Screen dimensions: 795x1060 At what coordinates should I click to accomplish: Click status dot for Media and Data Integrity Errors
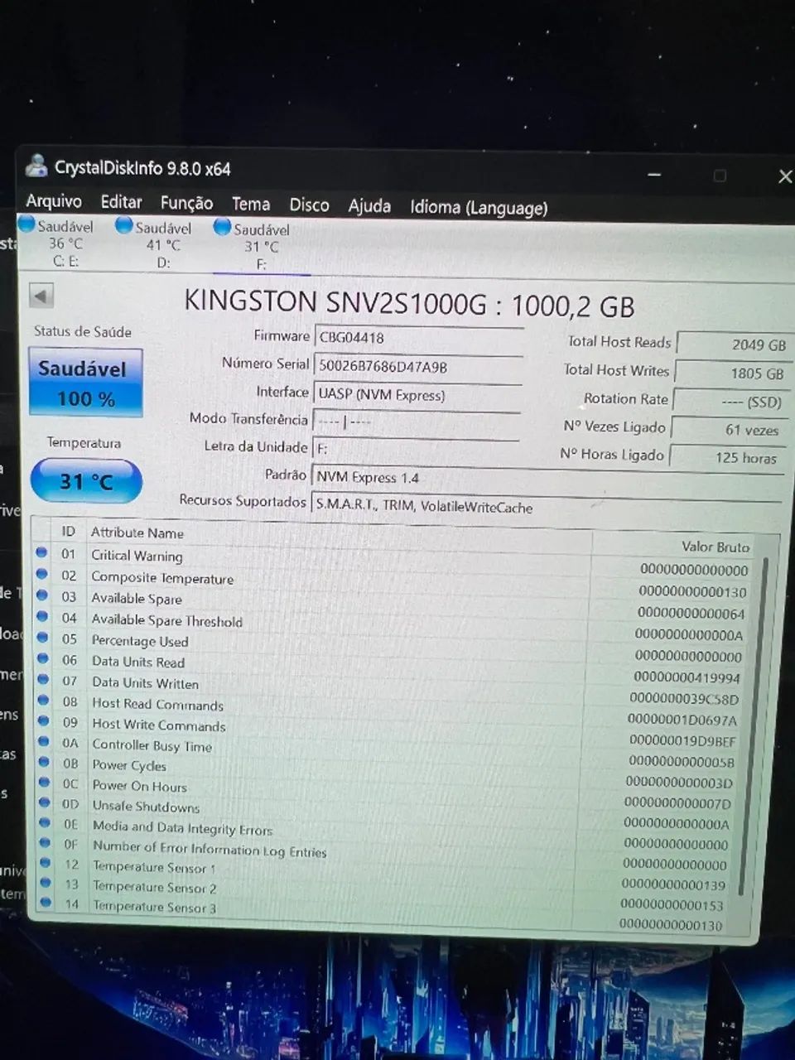(46, 823)
